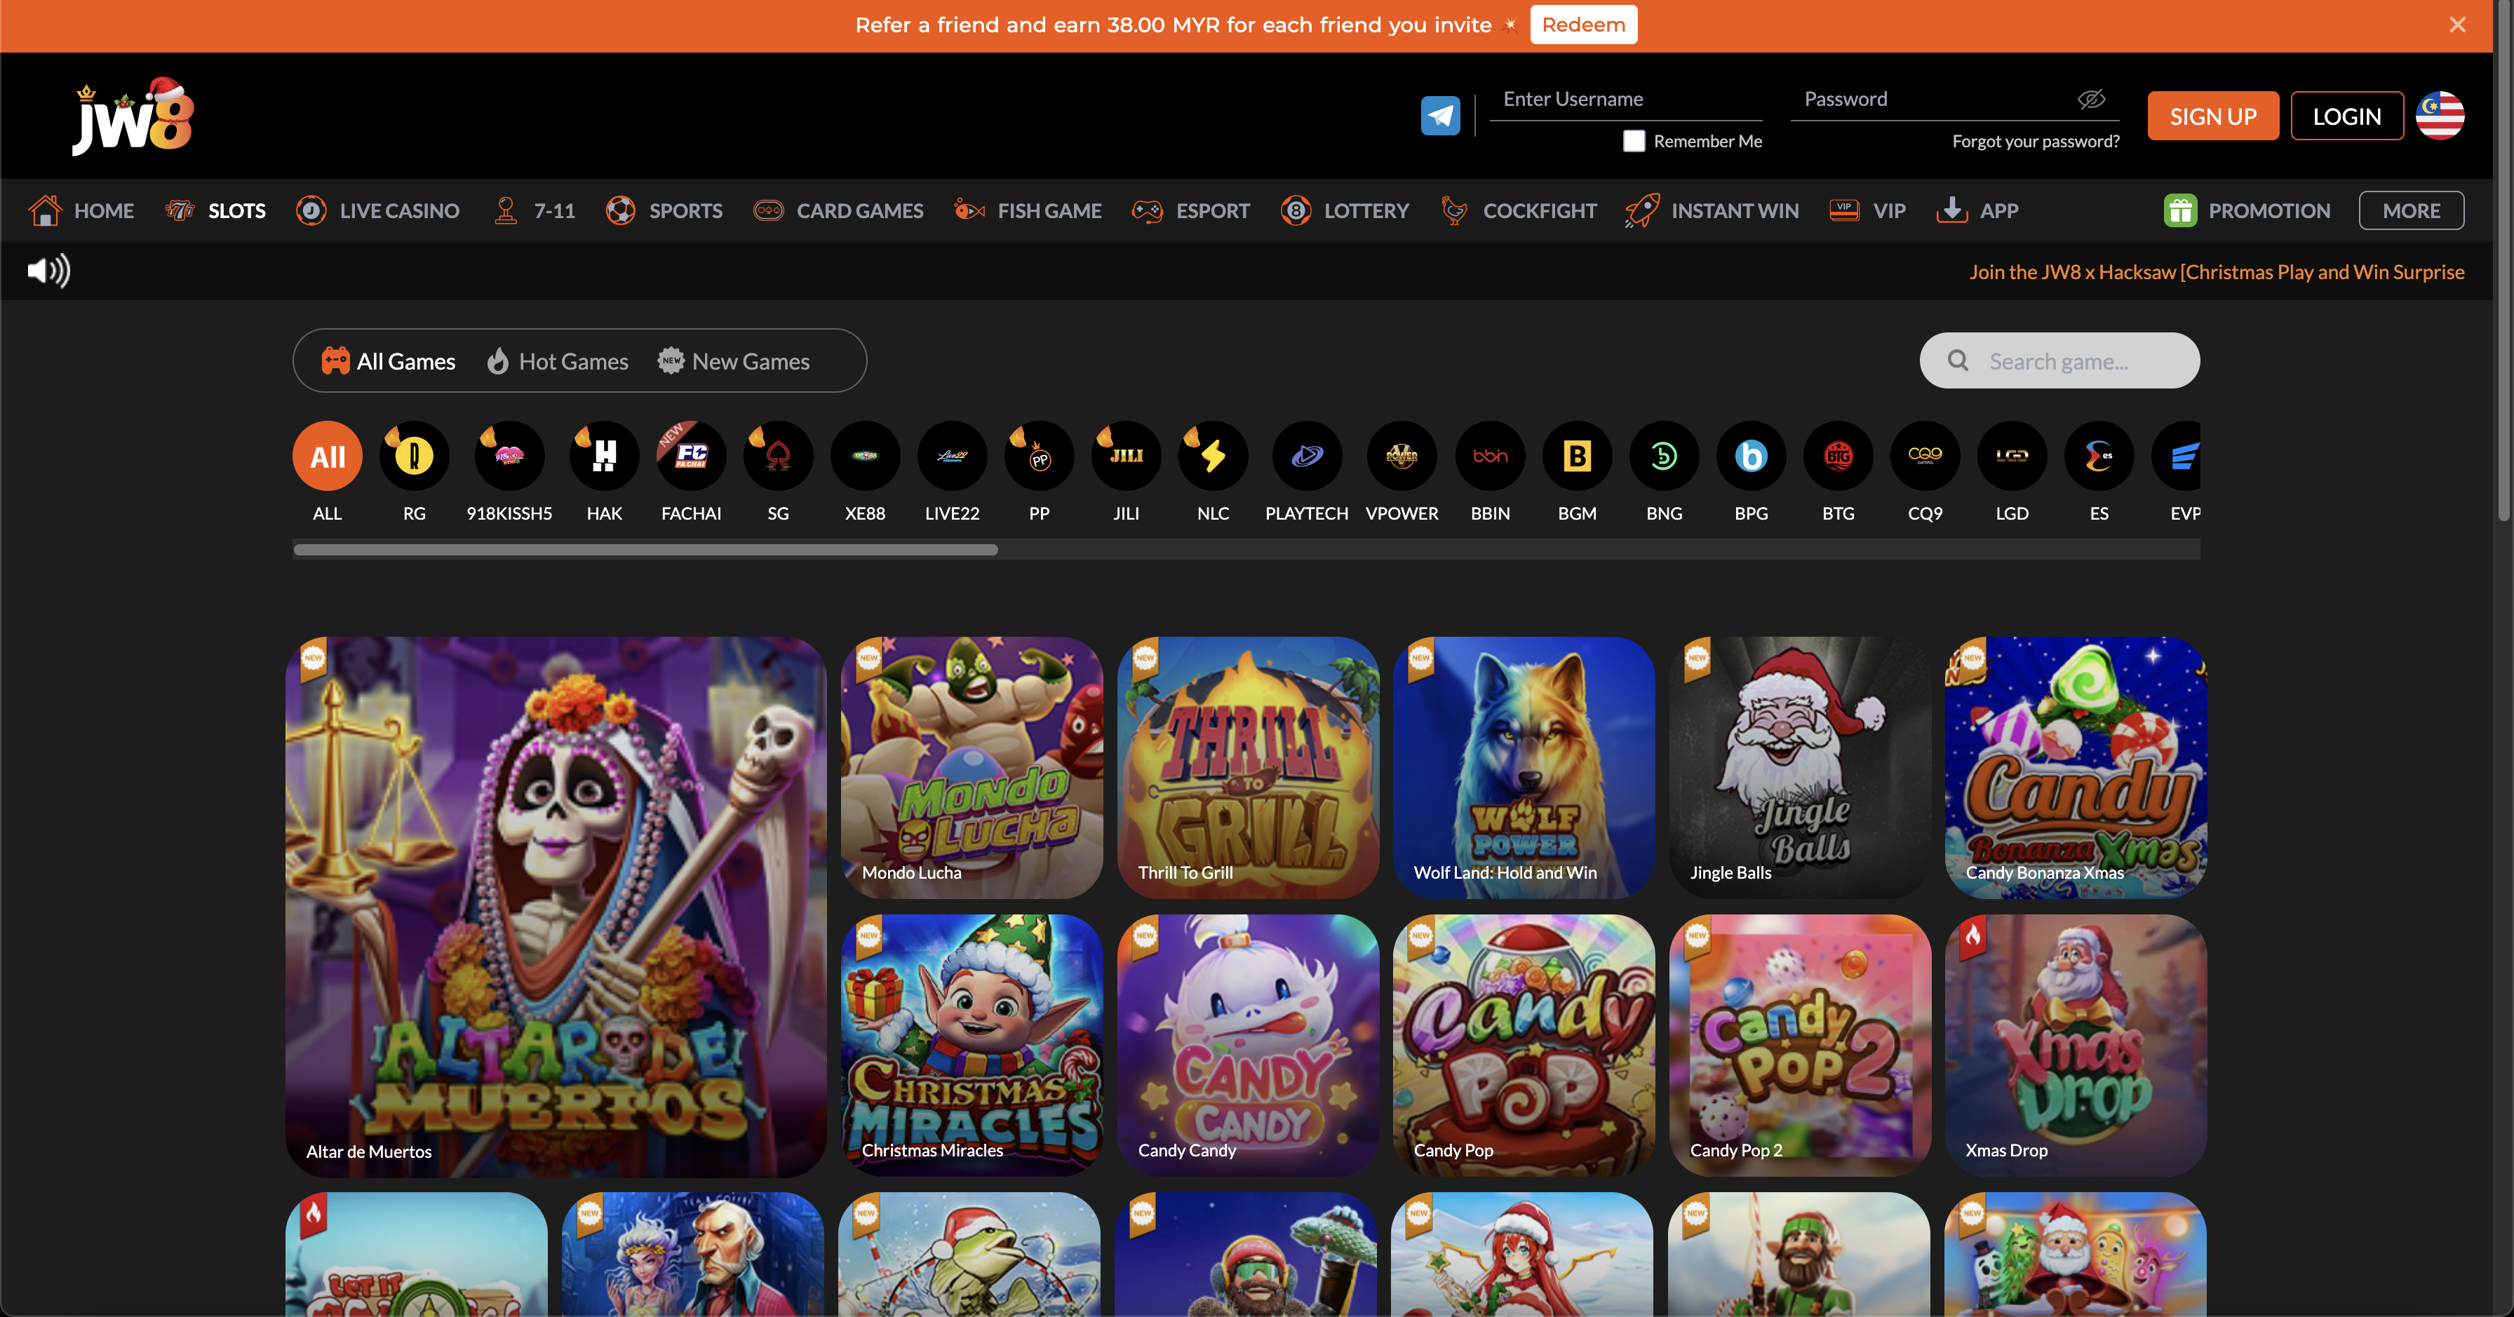Open the COCKFIGHT section

coord(1519,210)
